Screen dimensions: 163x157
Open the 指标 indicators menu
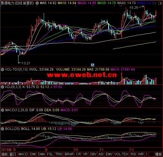click(5, 154)
